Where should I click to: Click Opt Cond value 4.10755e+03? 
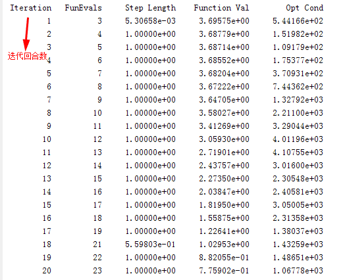click(298, 152)
